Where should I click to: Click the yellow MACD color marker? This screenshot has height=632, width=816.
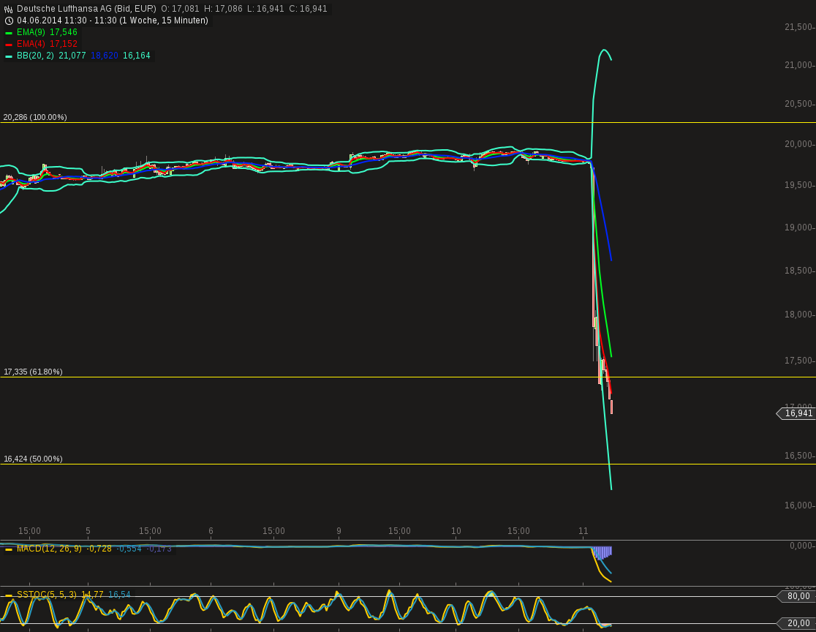pyautogui.click(x=9, y=549)
